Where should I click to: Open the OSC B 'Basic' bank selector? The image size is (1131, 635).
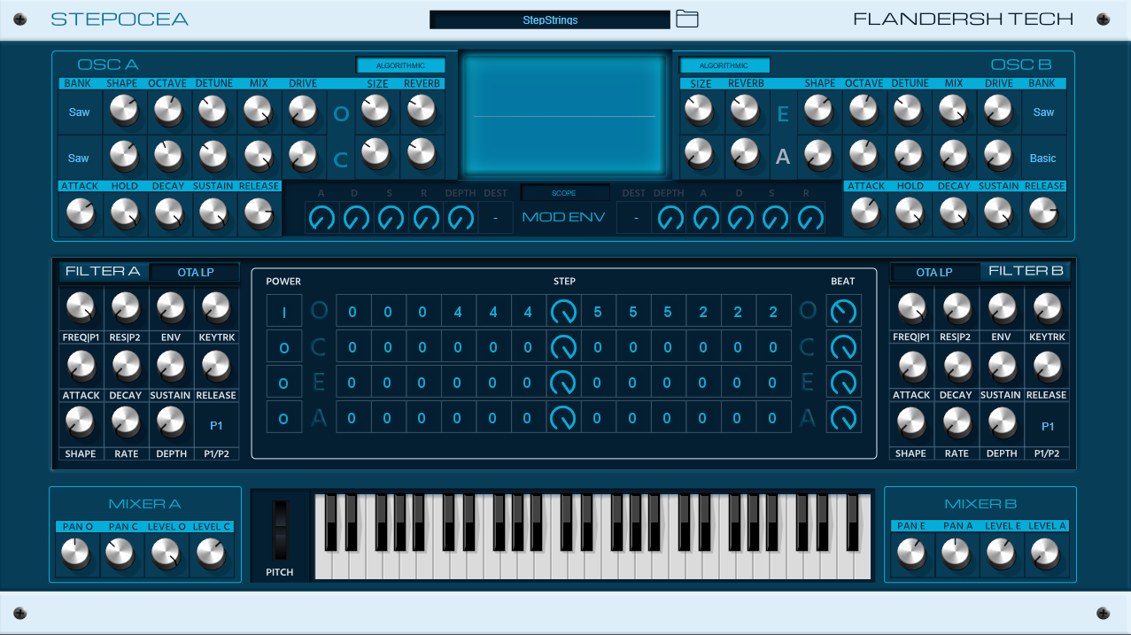(1043, 159)
